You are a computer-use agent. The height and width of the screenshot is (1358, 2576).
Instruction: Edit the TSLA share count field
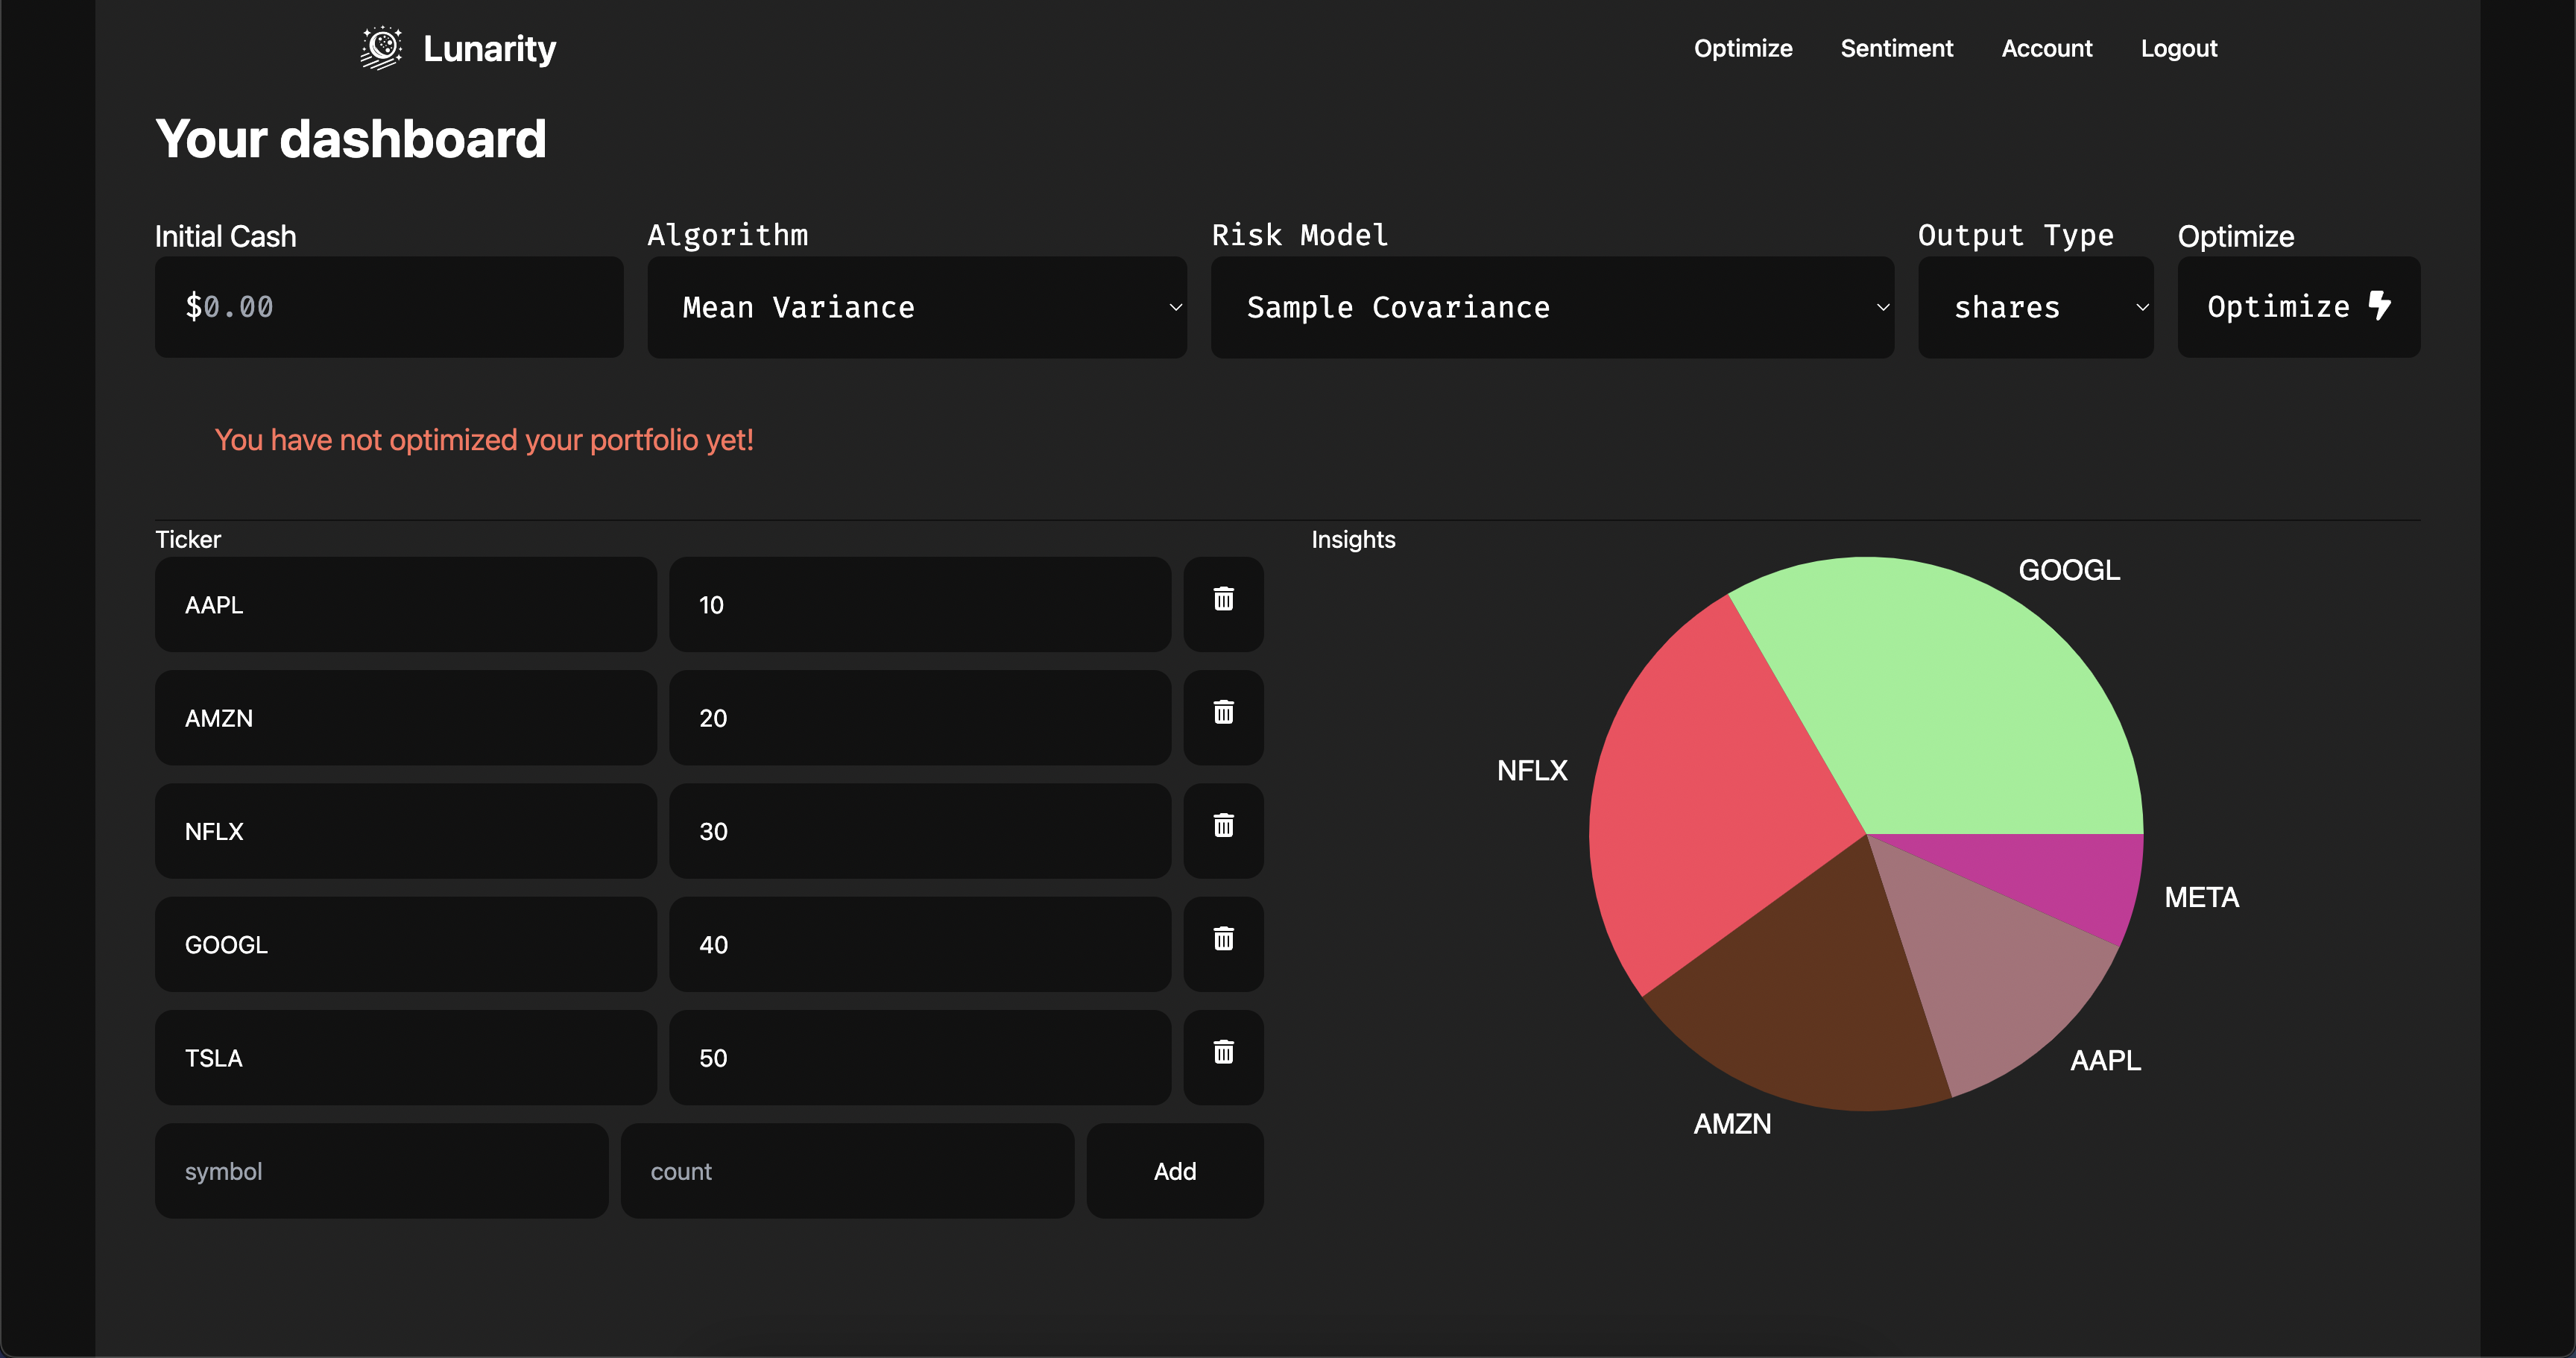coord(919,1058)
